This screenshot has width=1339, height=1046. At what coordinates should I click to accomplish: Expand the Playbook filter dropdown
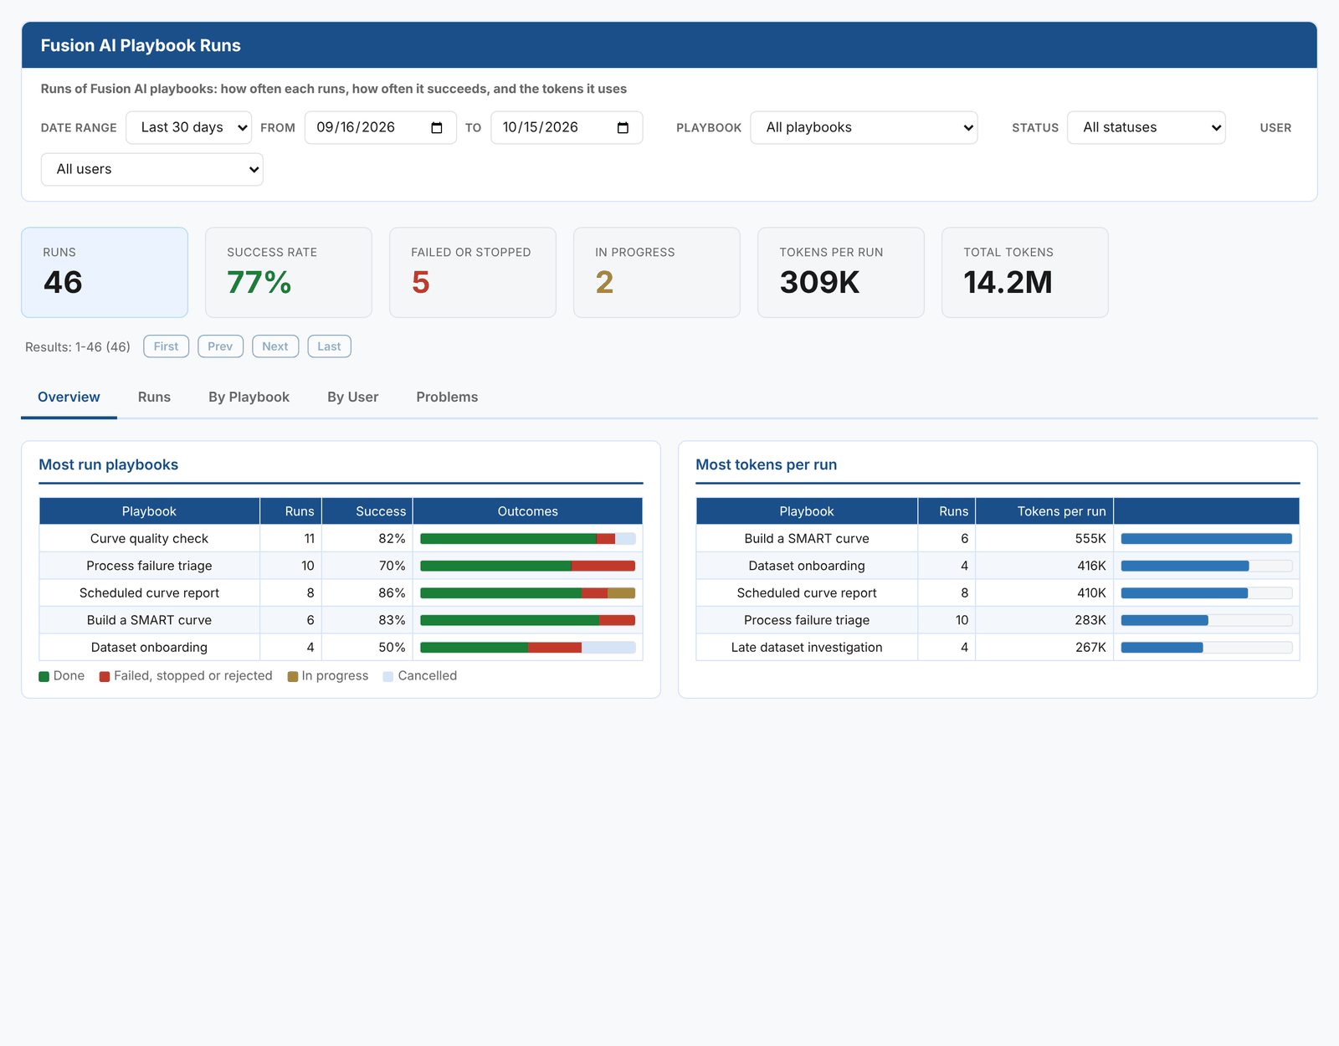click(864, 128)
